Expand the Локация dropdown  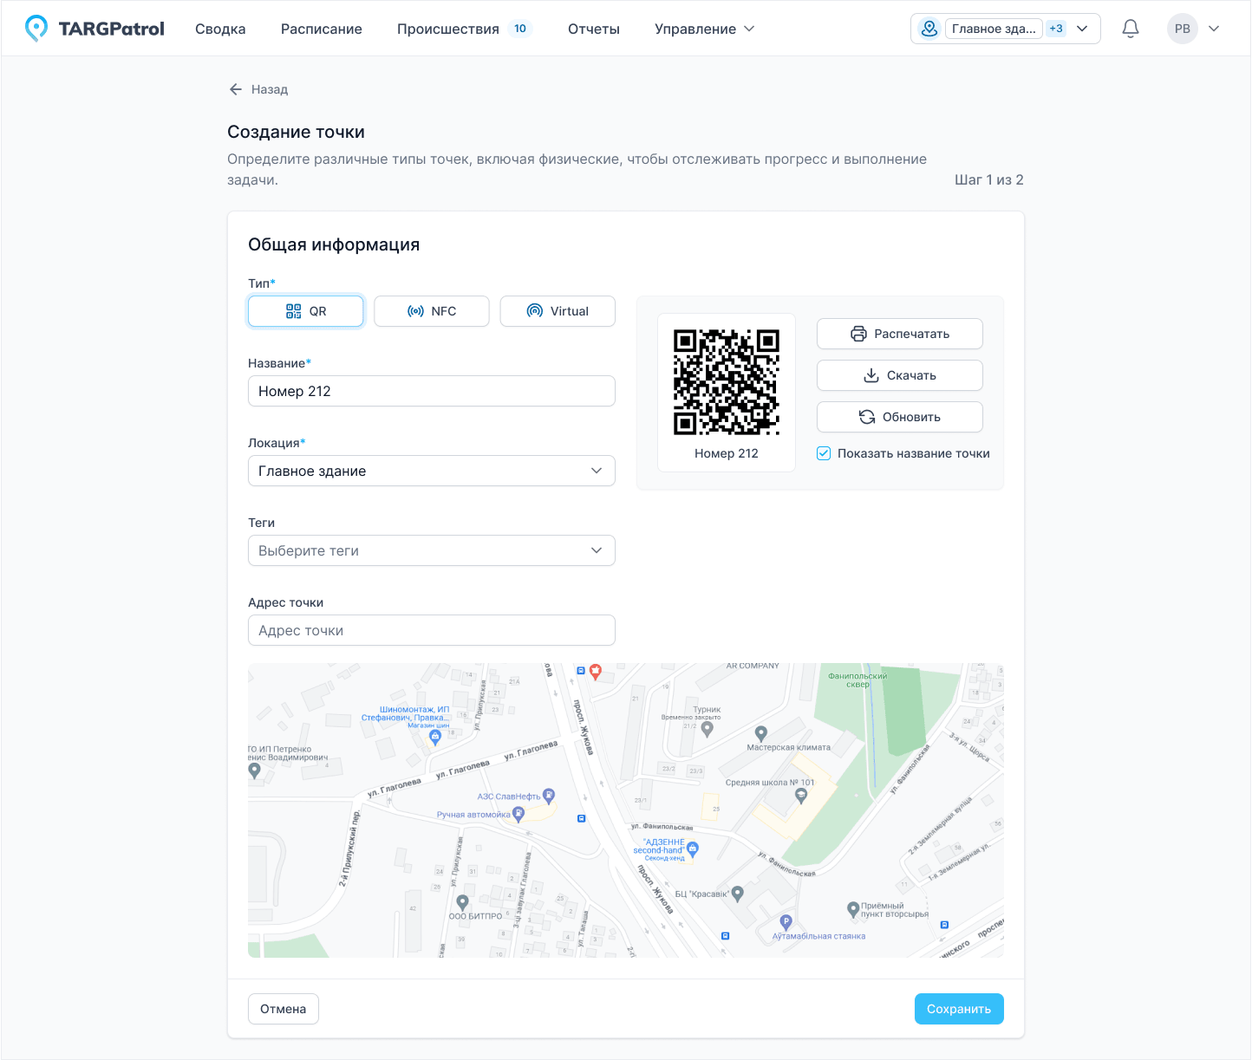(x=431, y=471)
